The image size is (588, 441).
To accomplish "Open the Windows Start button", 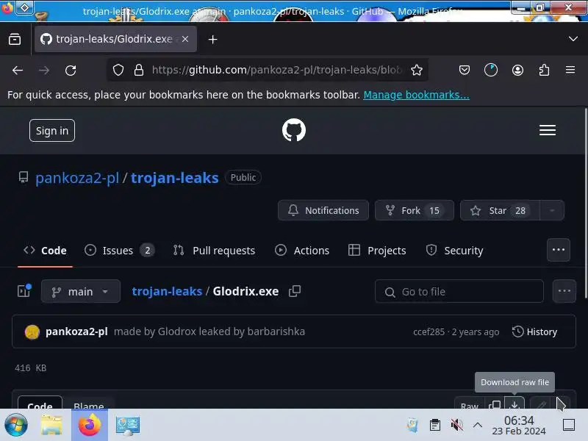I will [x=15, y=426].
